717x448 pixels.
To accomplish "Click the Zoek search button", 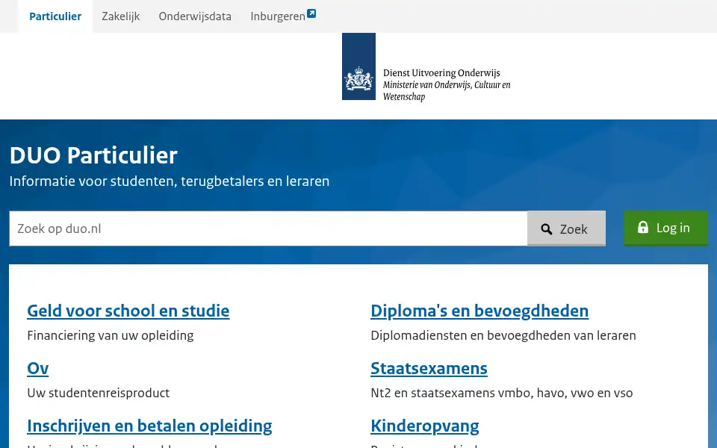I will pyautogui.click(x=567, y=228).
